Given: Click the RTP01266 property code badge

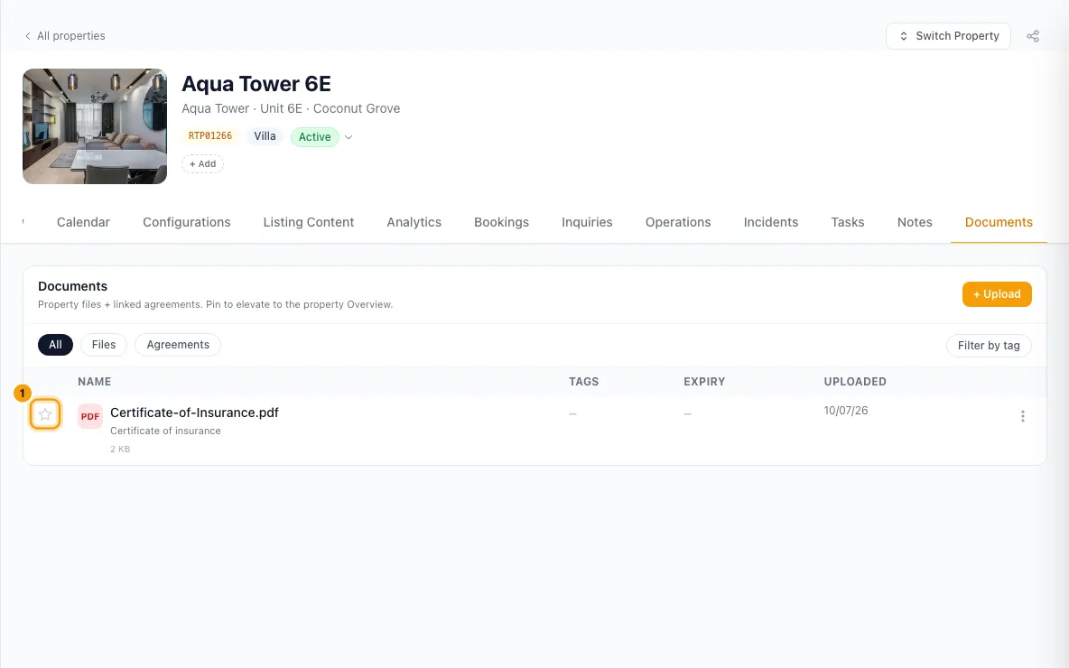Looking at the screenshot, I should (210, 135).
